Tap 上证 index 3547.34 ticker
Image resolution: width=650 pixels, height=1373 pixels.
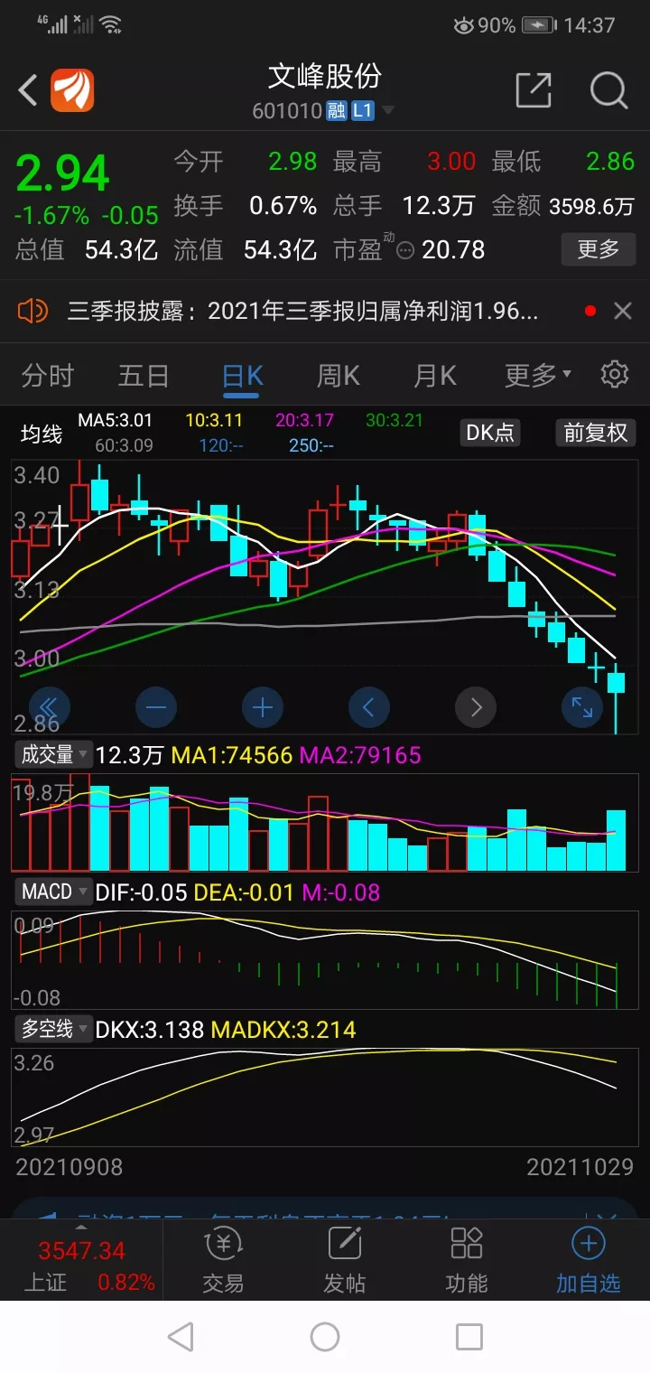point(82,1266)
